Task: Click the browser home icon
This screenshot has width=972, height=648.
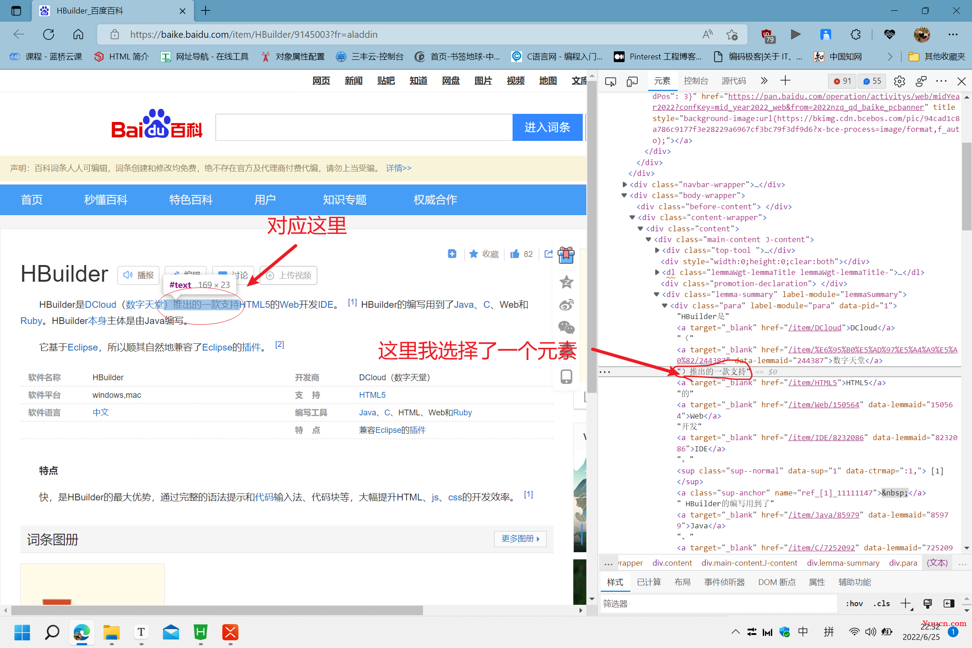Action: (x=78, y=34)
